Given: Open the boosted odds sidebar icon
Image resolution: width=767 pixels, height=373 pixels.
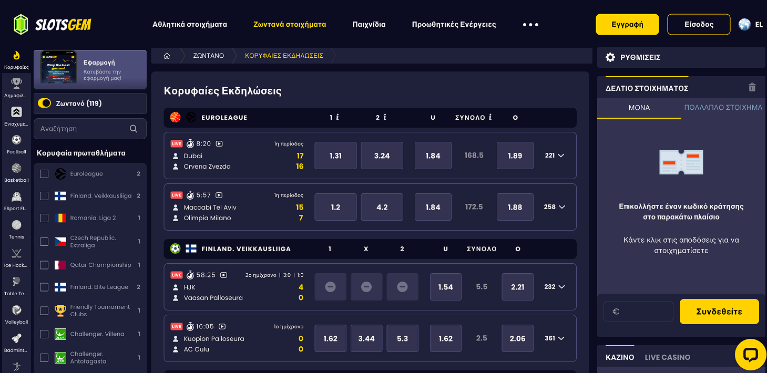Looking at the screenshot, I should (16, 112).
